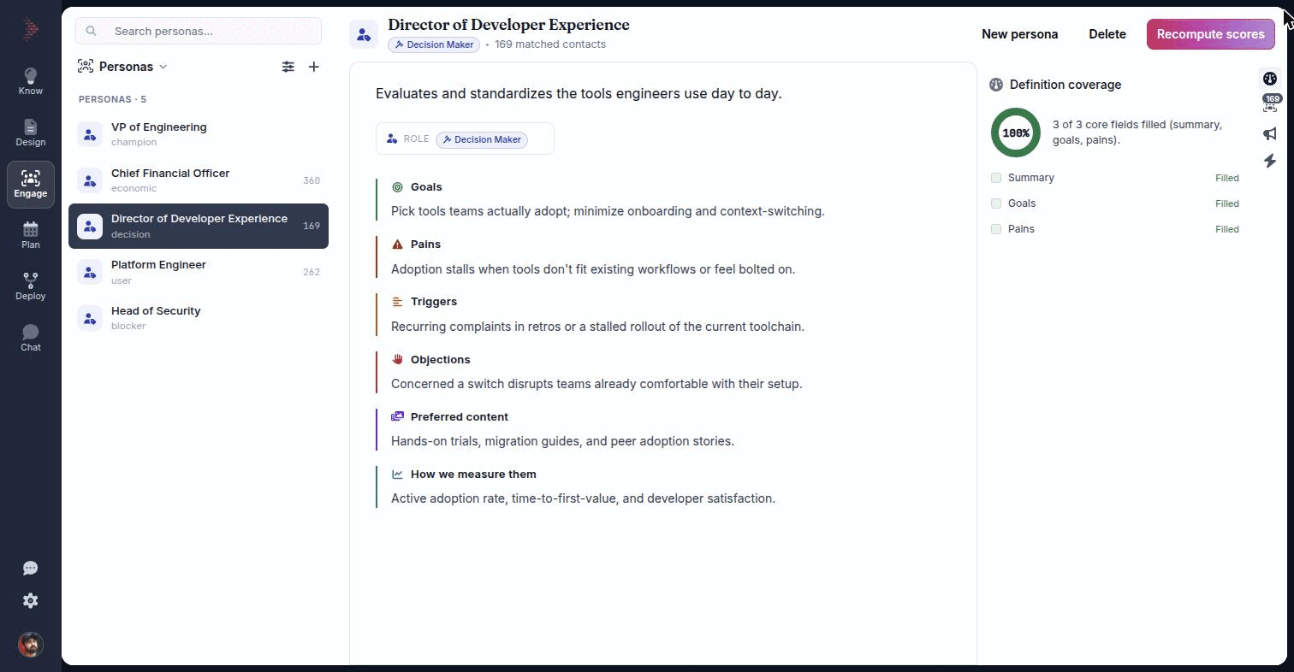Tick the Goals coverage checkbox

point(996,203)
